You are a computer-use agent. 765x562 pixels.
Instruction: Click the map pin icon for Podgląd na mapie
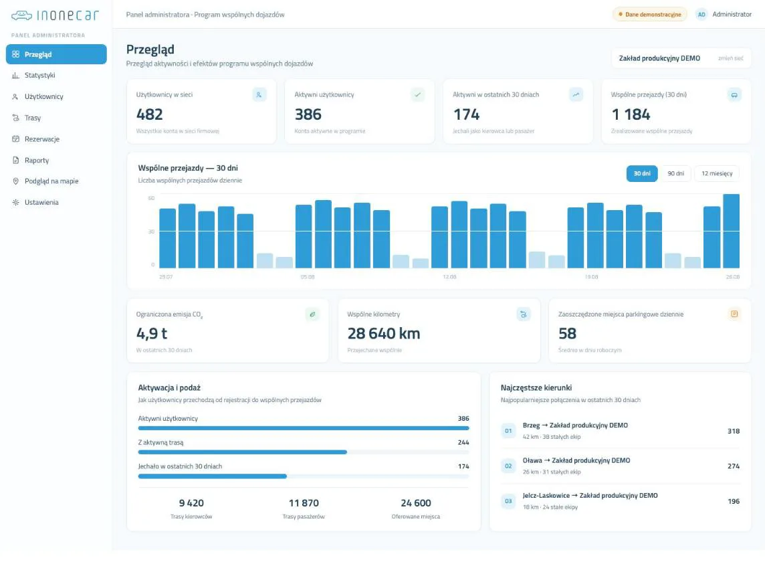tap(15, 181)
